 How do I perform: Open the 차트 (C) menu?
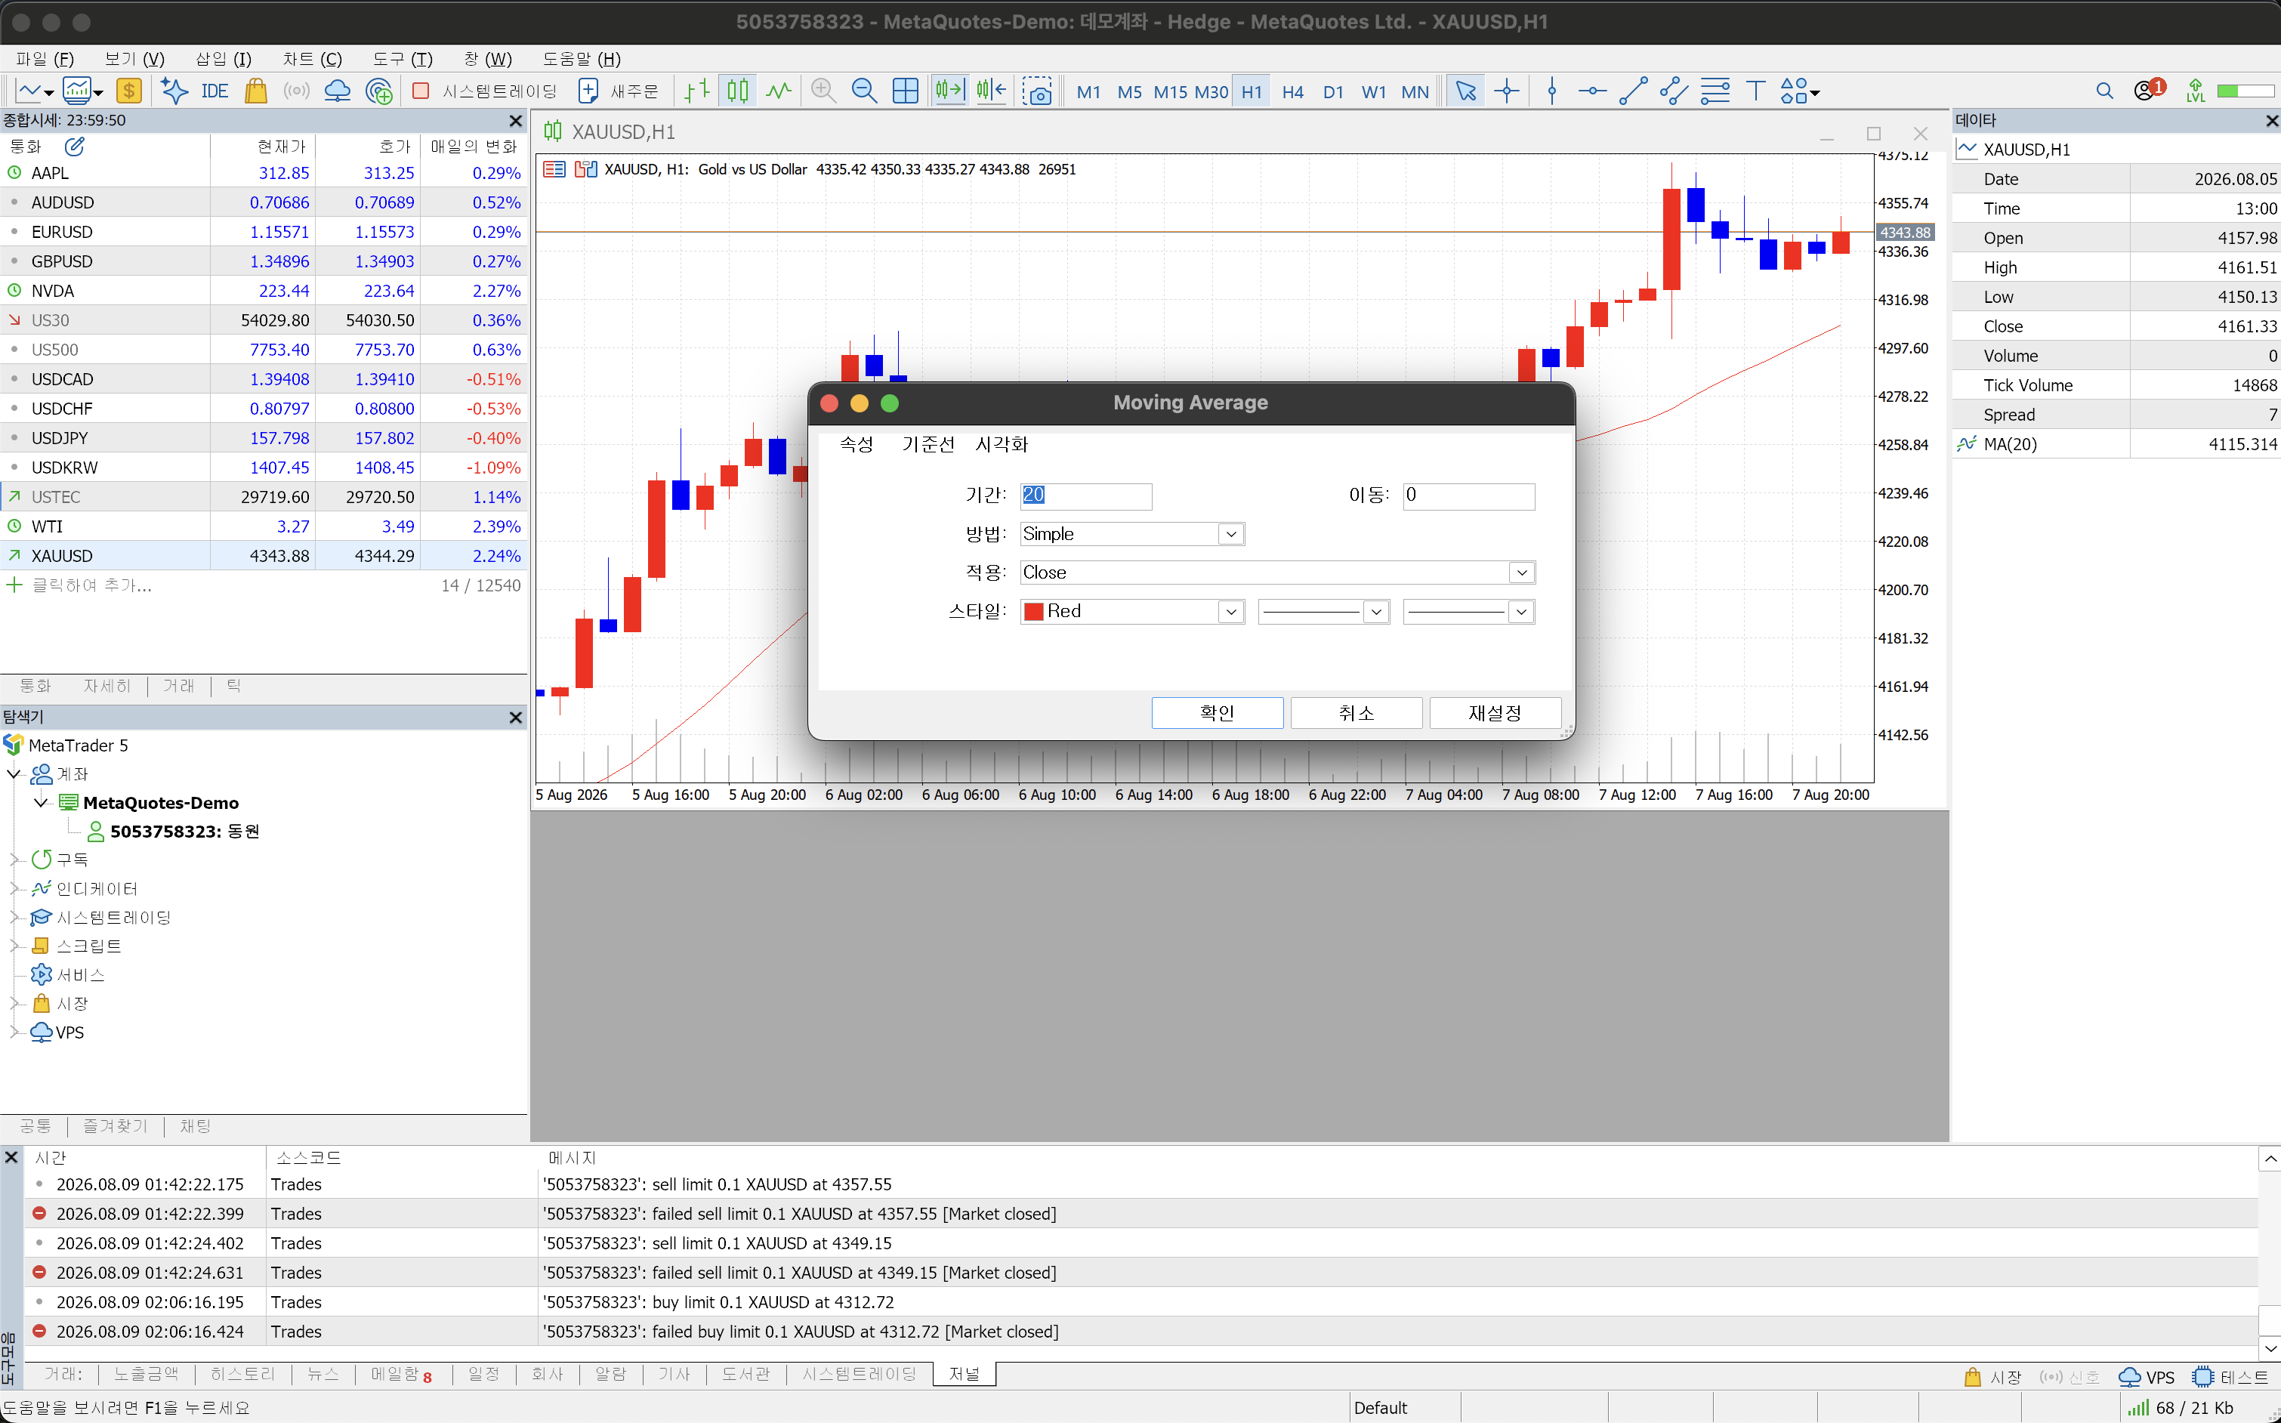click(313, 58)
